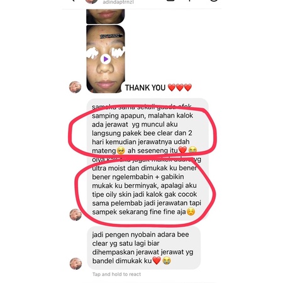Select the message mentioning 'bee clear dan 2 hari'

[x=143, y=133]
